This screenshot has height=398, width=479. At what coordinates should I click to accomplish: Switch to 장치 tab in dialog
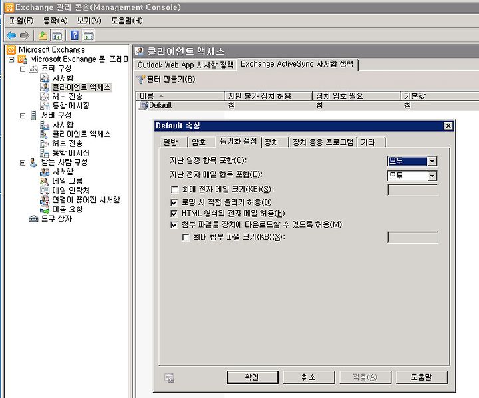point(275,142)
